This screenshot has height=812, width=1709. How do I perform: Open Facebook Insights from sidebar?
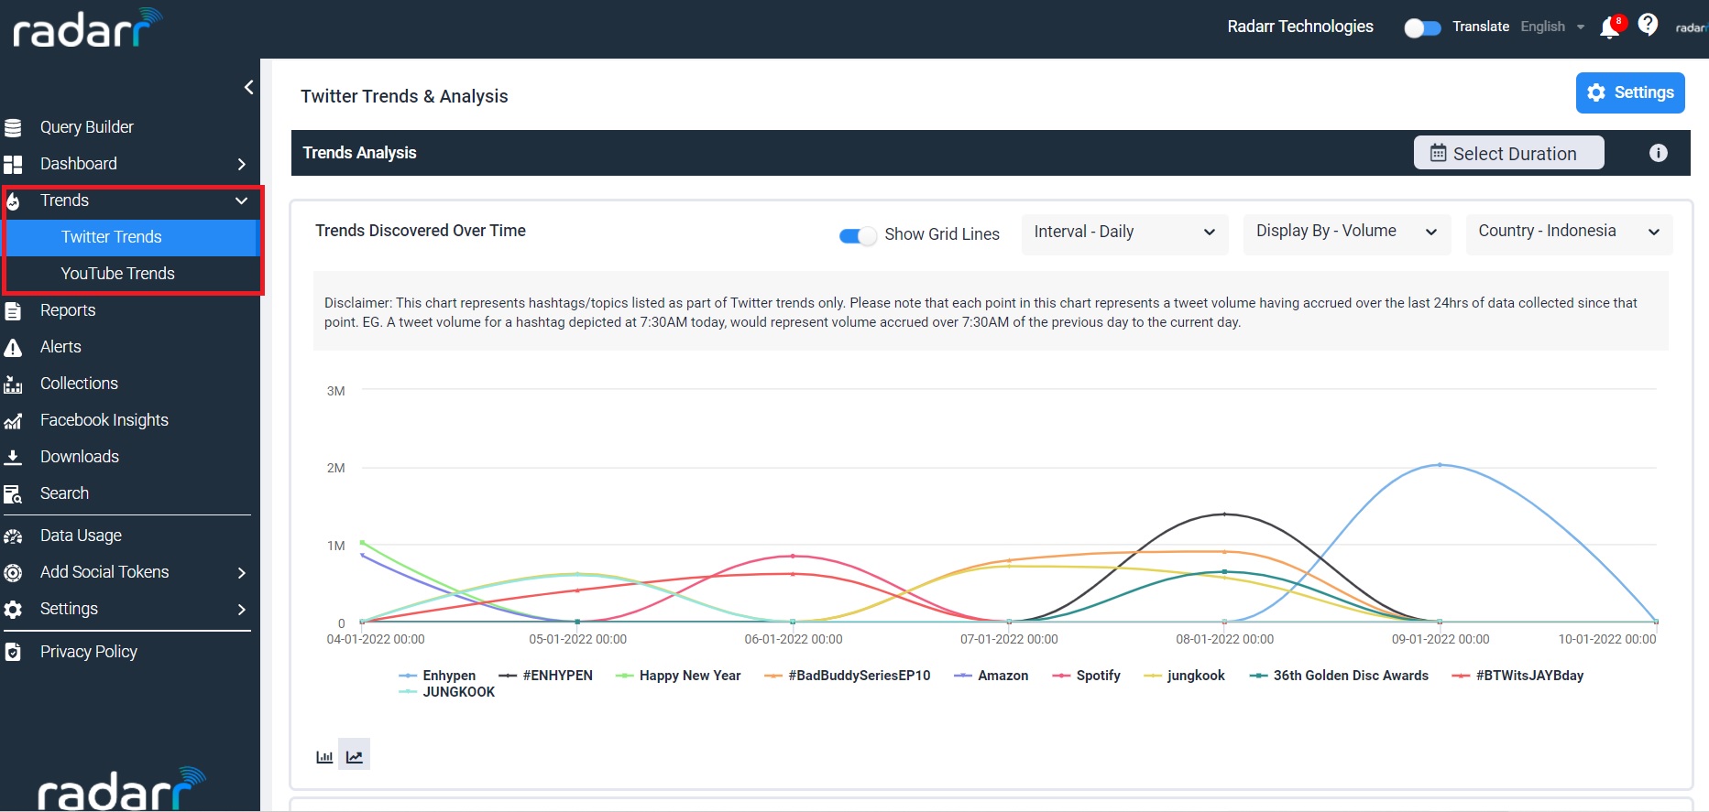(104, 420)
